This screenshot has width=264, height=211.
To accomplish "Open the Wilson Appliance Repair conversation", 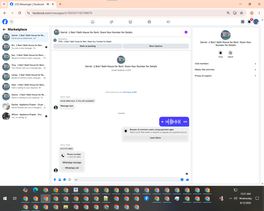I will click(25, 116).
